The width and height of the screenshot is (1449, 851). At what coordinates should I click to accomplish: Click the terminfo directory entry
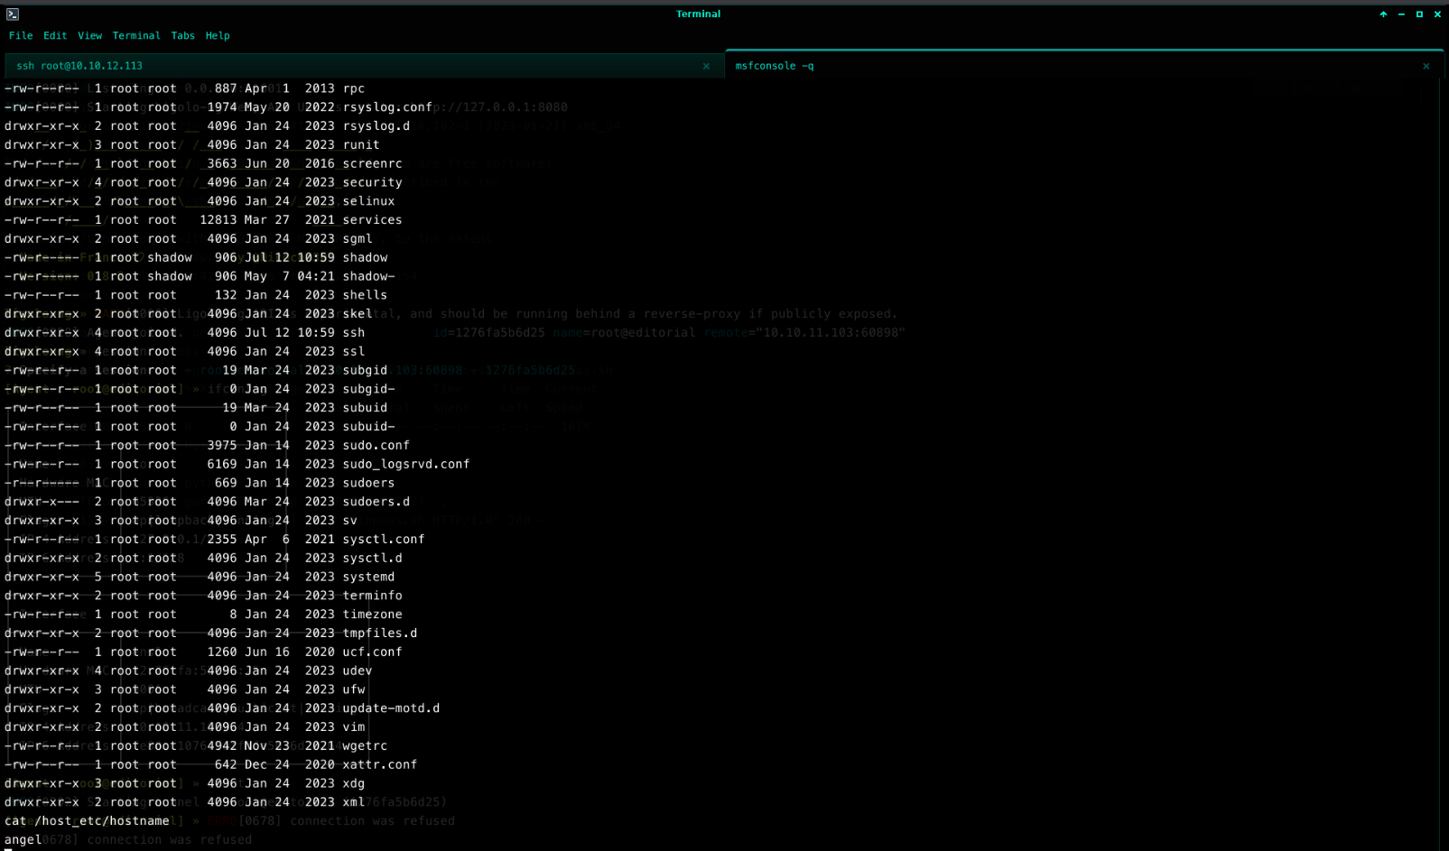click(x=372, y=596)
